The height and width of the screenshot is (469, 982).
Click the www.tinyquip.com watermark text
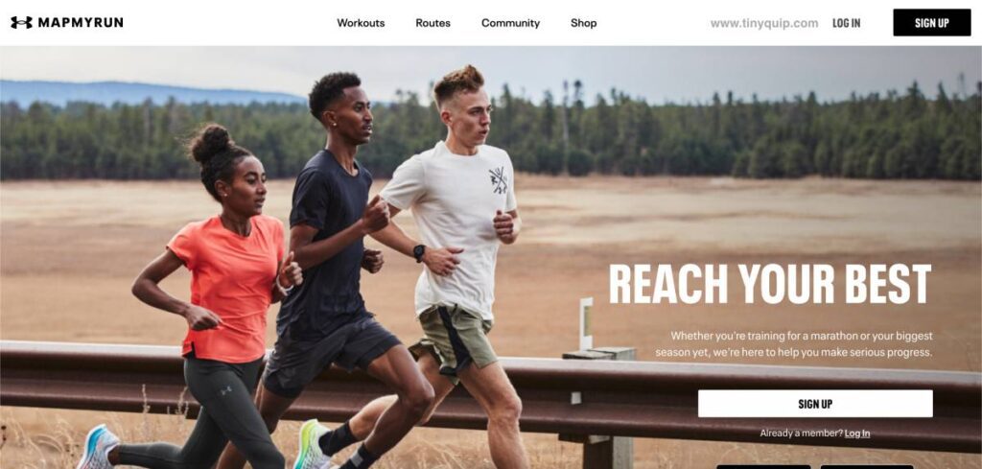[x=763, y=23]
